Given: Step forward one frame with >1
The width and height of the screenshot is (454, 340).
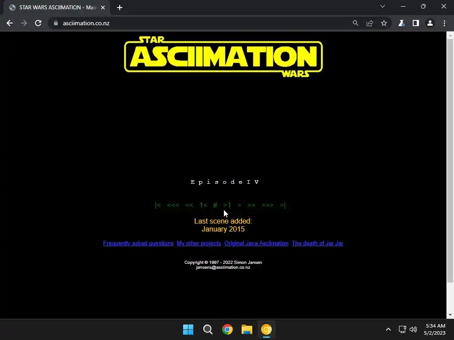Looking at the screenshot, I should pos(227,205).
